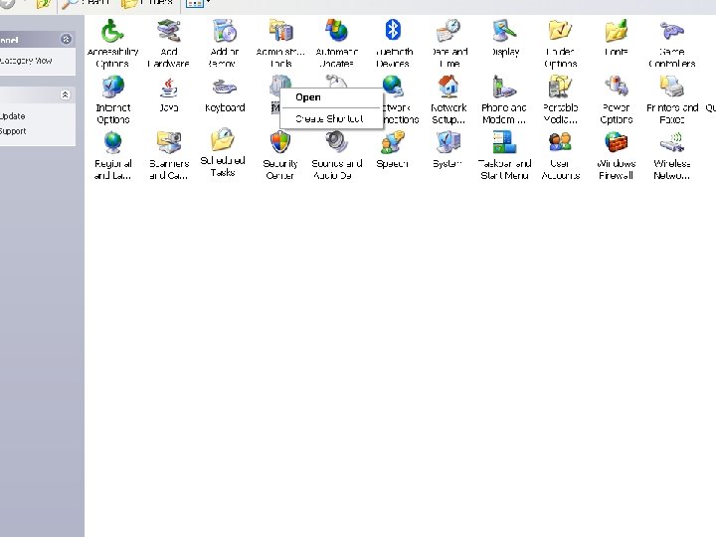Viewport: 716px width, 537px height.
Task: Open the Network Setup Wizard icon
Action: coord(448,88)
